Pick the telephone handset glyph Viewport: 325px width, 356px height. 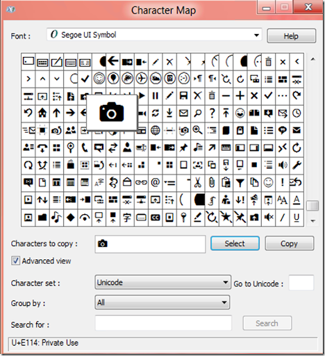(85, 147)
